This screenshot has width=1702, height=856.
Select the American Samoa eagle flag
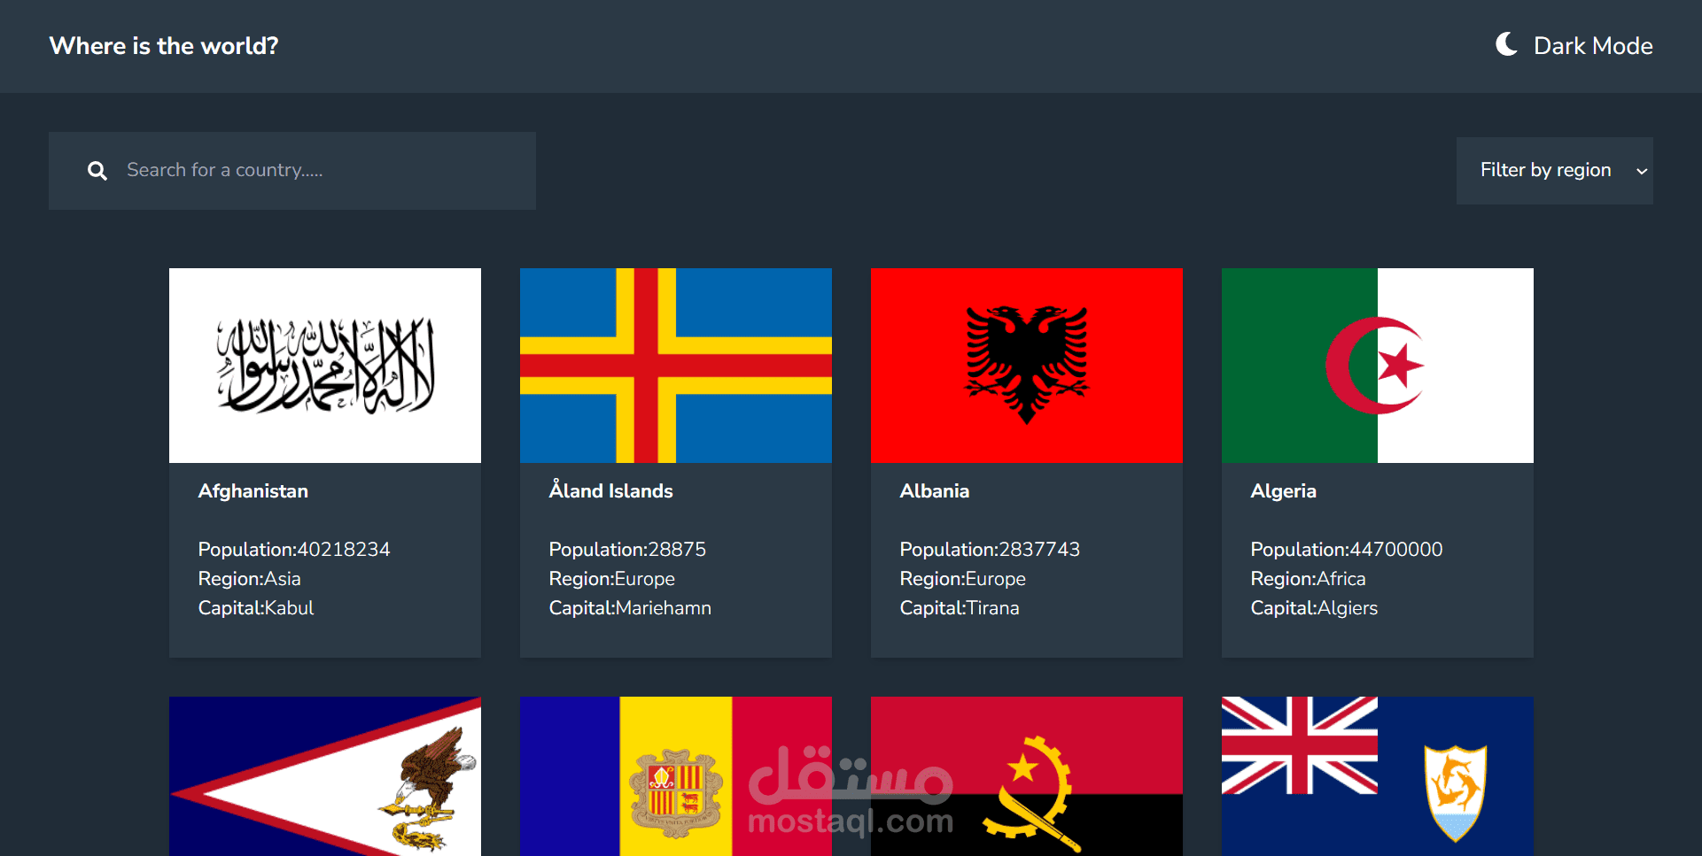(325, 776)
